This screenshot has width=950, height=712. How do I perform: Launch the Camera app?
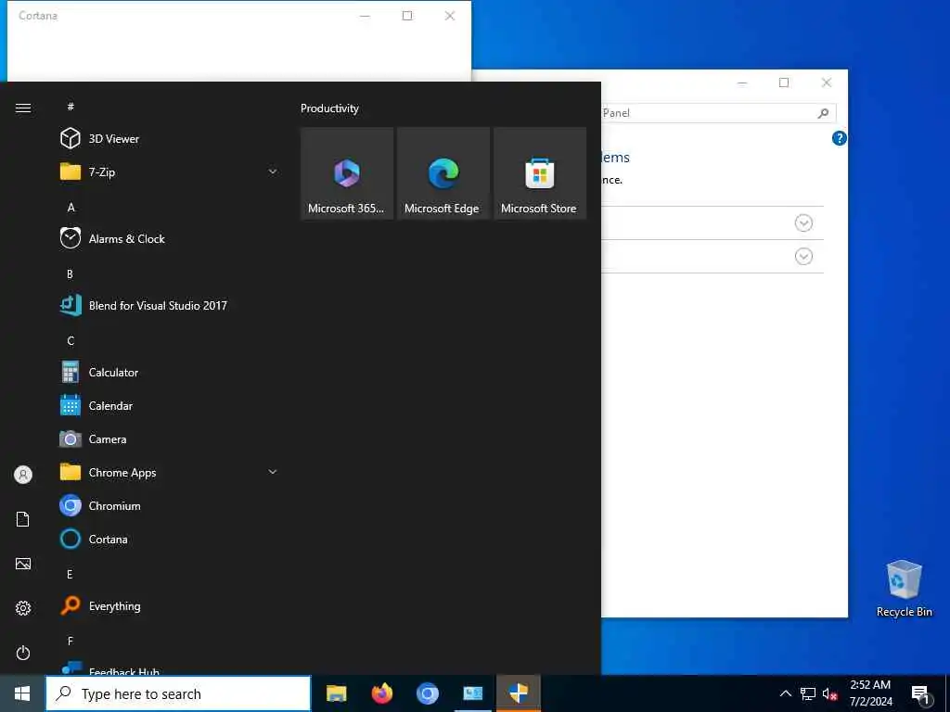pos(170,439)
